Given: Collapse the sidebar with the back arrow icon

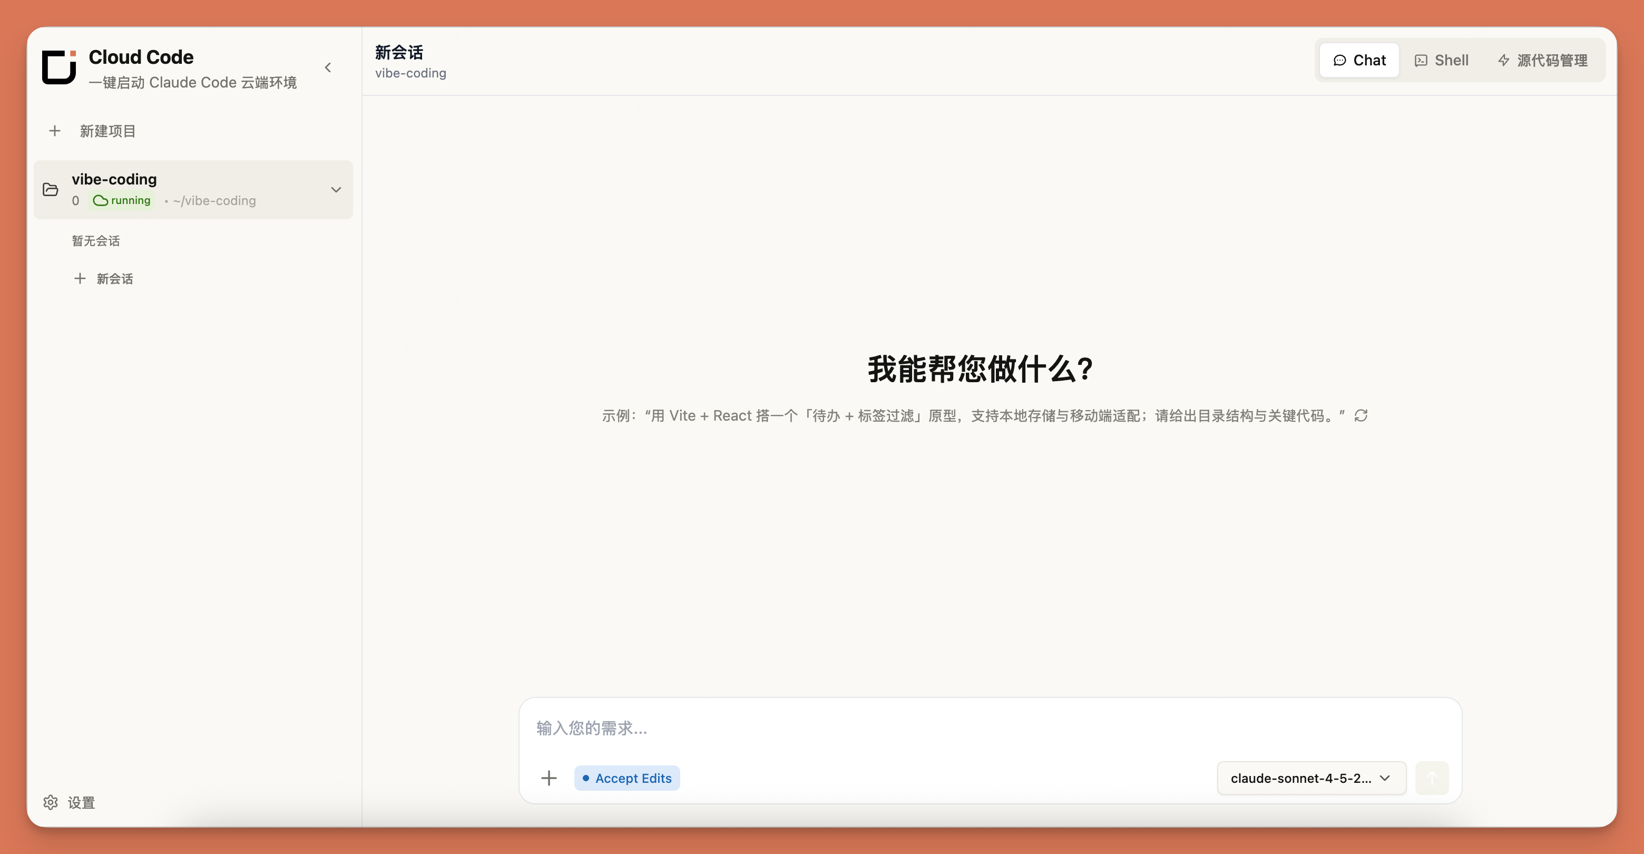Looking at the screenshot, I should pos(328,67).
